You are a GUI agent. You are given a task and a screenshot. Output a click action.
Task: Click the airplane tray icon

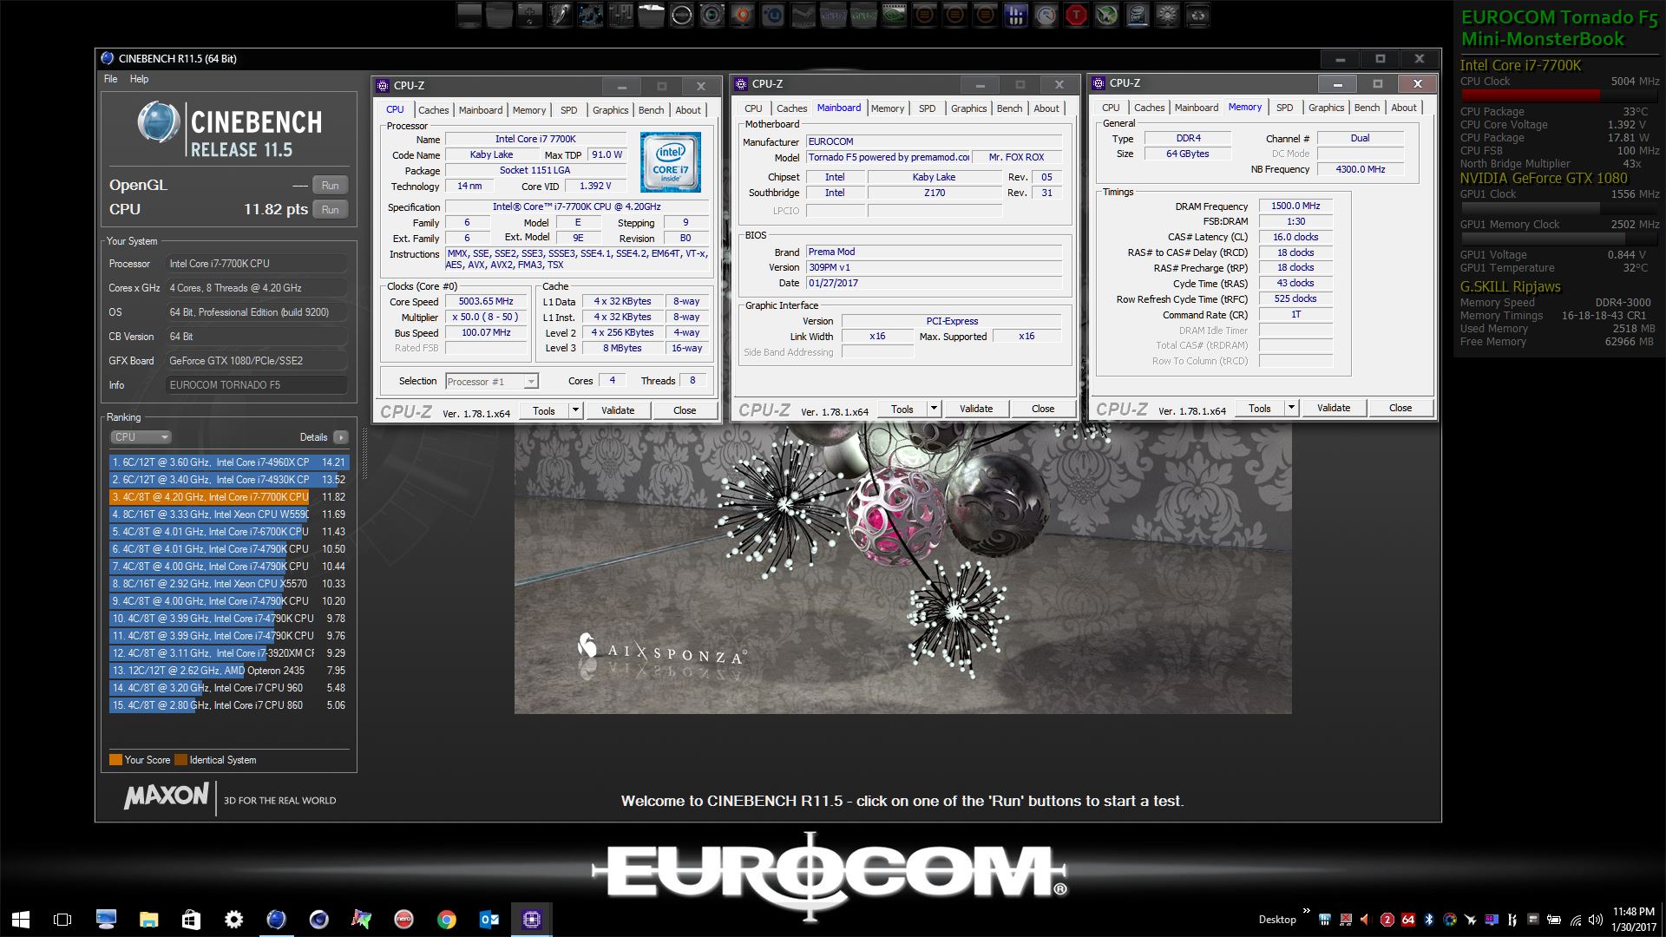click(1471, 920)
